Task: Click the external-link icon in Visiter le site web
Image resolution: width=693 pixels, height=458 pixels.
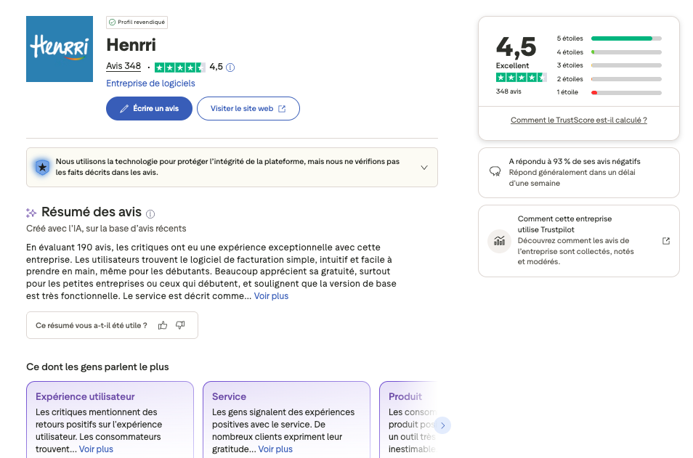Action: pos(282,109)
